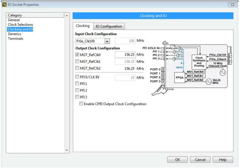Viewport: 239px width, 168px height.
Task: Click the 10 MHz Onboard Clock oscillator icon
Action: pyautogui.click(x=223, y=72)
